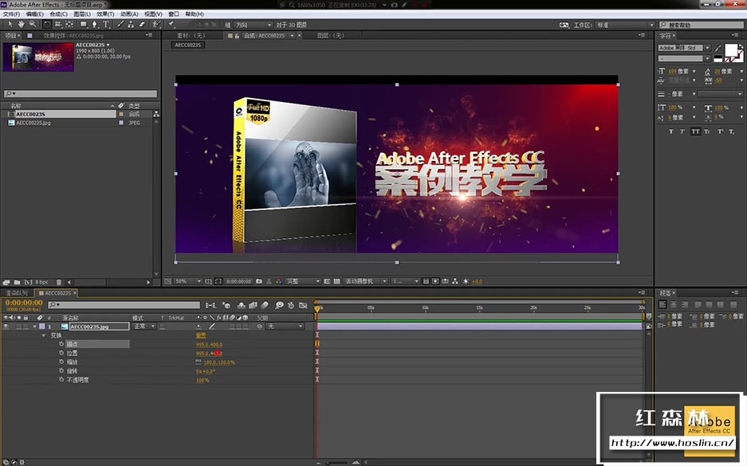Click the current time 0:00:00:00 in timeline
Image resolution: width=747 pixels, height=466 pixels.
point(24,303)
